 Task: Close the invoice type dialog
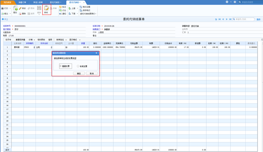pyautogui.click(x=96, y=53)
